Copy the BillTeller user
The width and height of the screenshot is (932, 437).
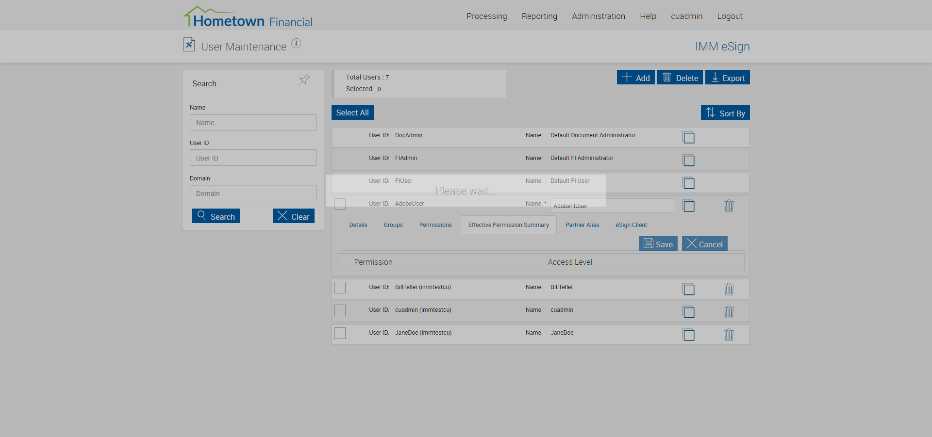pyautogui.click(x=688, y=289)
